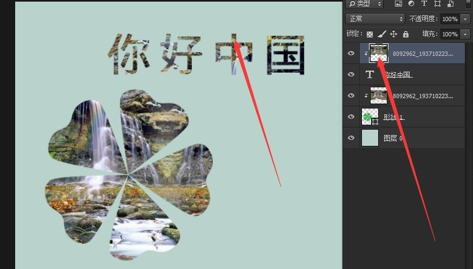Lock image pixels brush icon

click(x=381, y=34)
